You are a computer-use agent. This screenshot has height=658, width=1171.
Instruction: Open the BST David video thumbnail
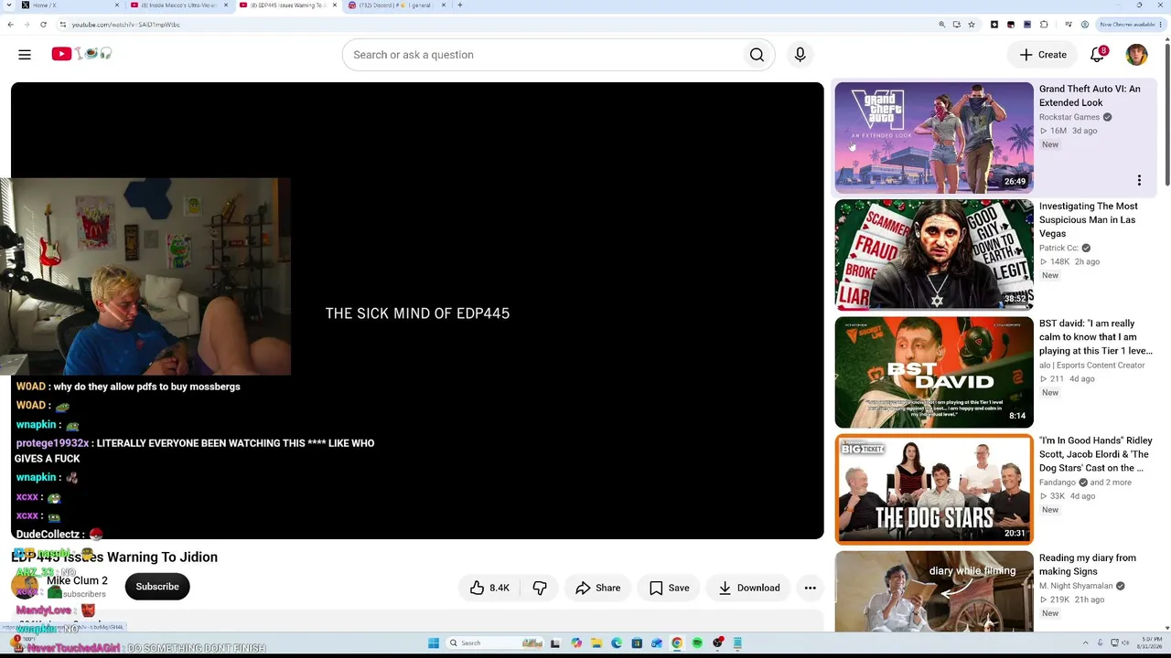tap(934, 372)
